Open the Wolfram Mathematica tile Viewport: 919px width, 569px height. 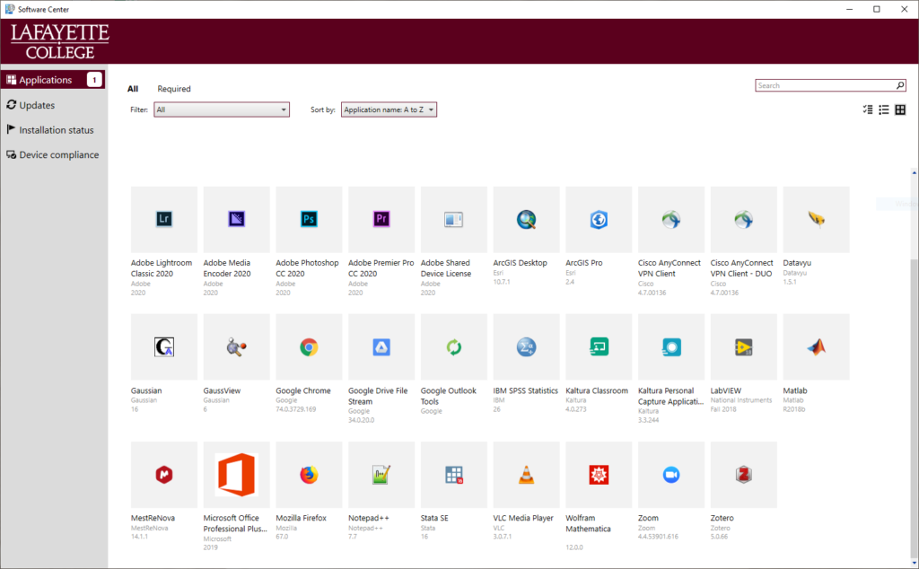[x=598, y=474]
